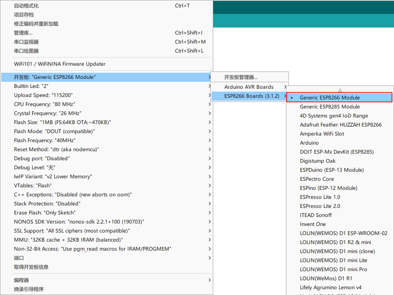394x295 pixels.
Task: Select ITEAD Sonoff board
Action: tap(339, 215)
